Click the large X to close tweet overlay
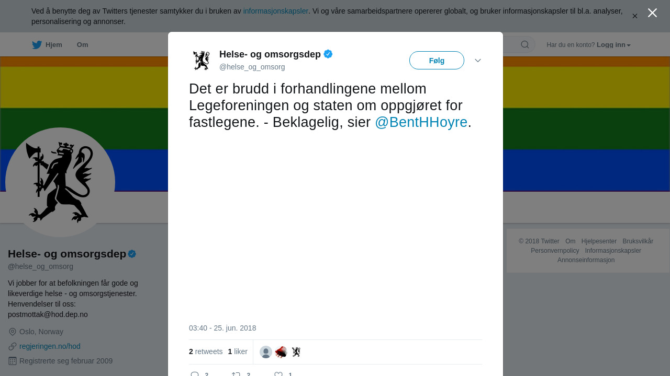This screenshot has height=376, width=670. 652,13
